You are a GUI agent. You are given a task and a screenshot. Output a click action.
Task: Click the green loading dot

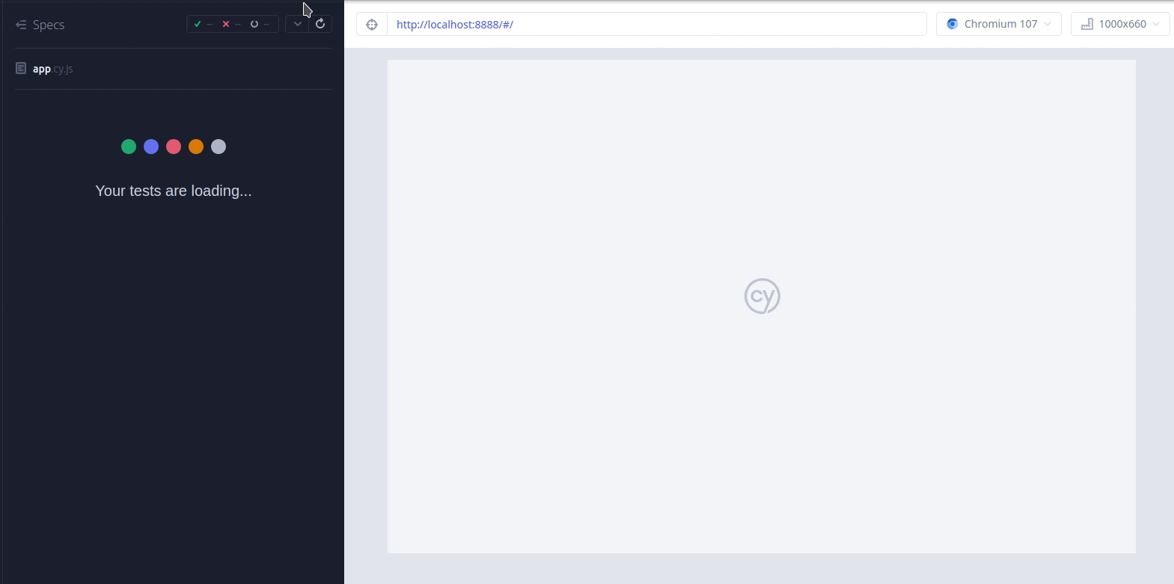click(129, 147)
